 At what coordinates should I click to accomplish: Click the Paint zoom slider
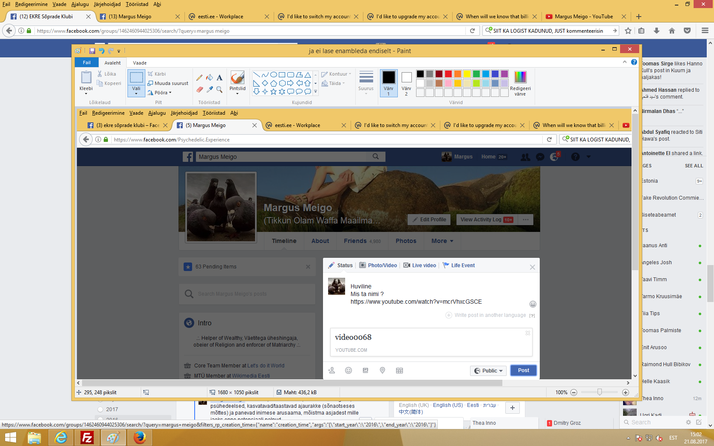[x=599, y=392]
